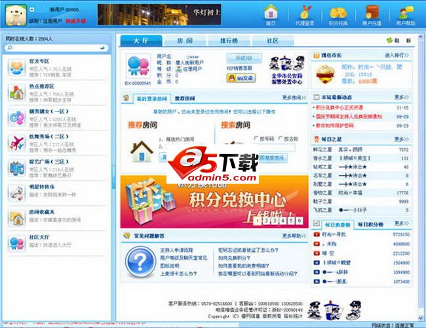Open the 进入排行>> link
426x328 pixels.
click(x=397, y=55)
